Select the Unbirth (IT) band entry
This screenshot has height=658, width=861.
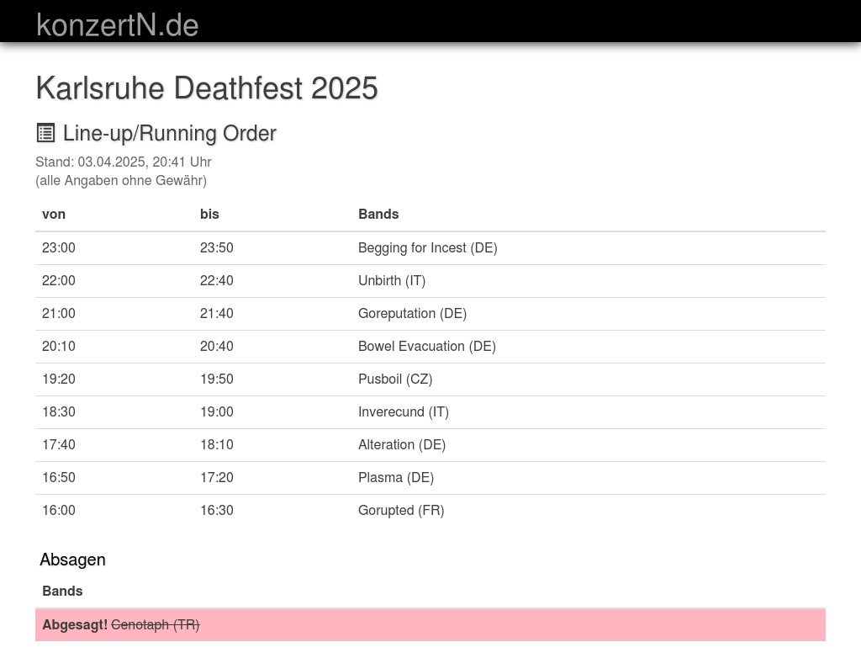[x=392, y=280]
